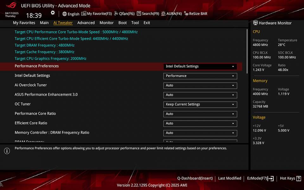
Task: Click the ReSize BAR icon
Action: tap(186, 13)
